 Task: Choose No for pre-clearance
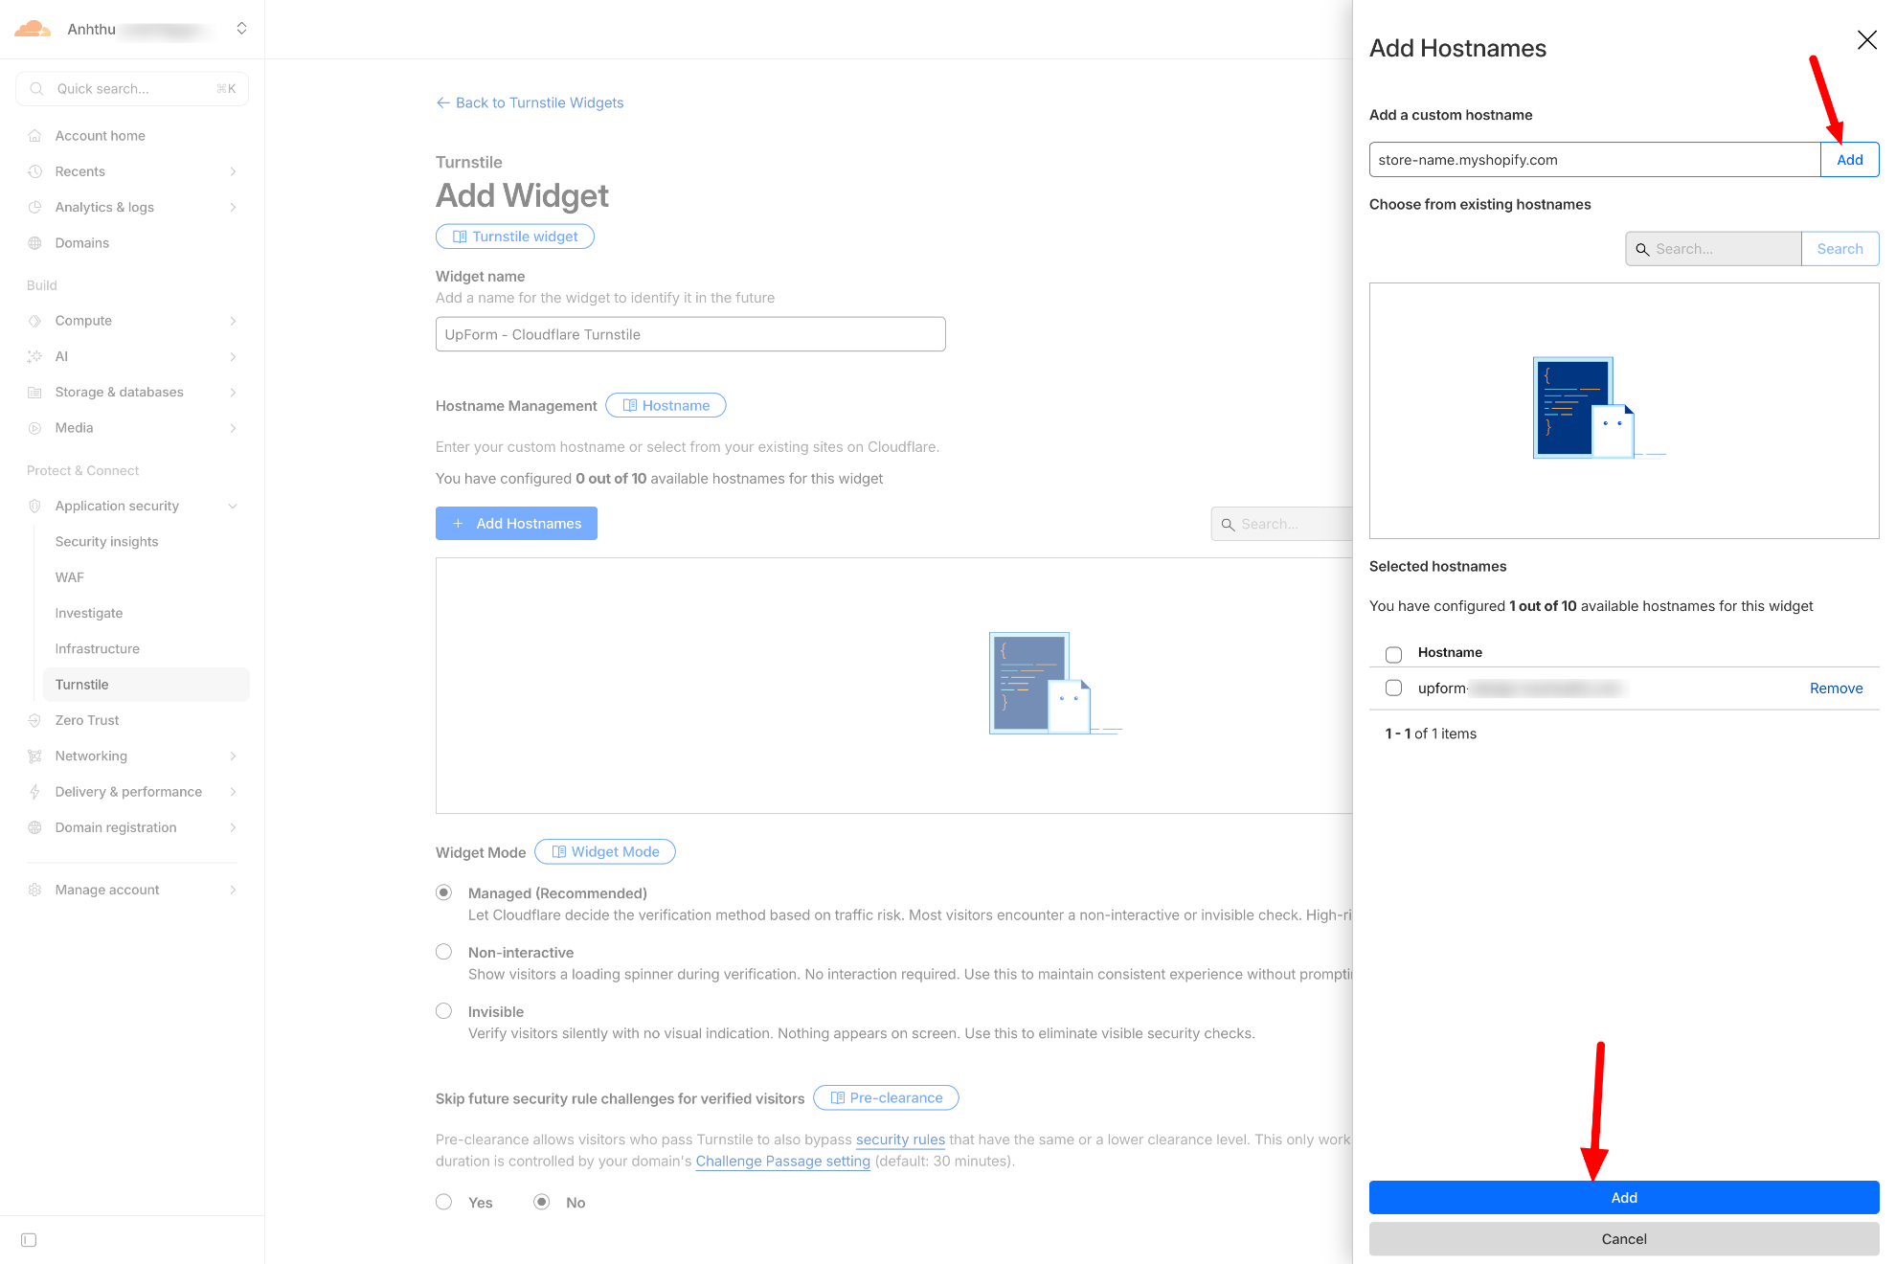point(542,1202)
